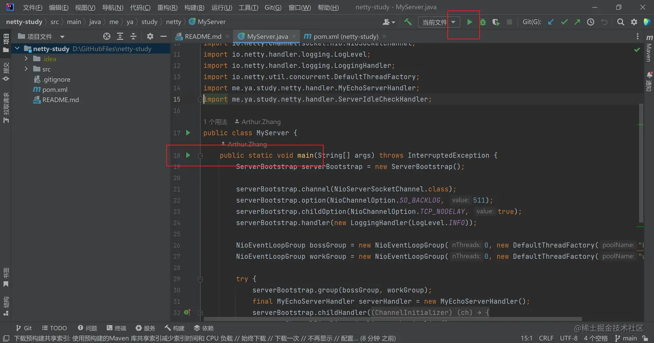654x343 pixels.
Task: Open the 运行(U) run menu
Action: pos(222,7)
